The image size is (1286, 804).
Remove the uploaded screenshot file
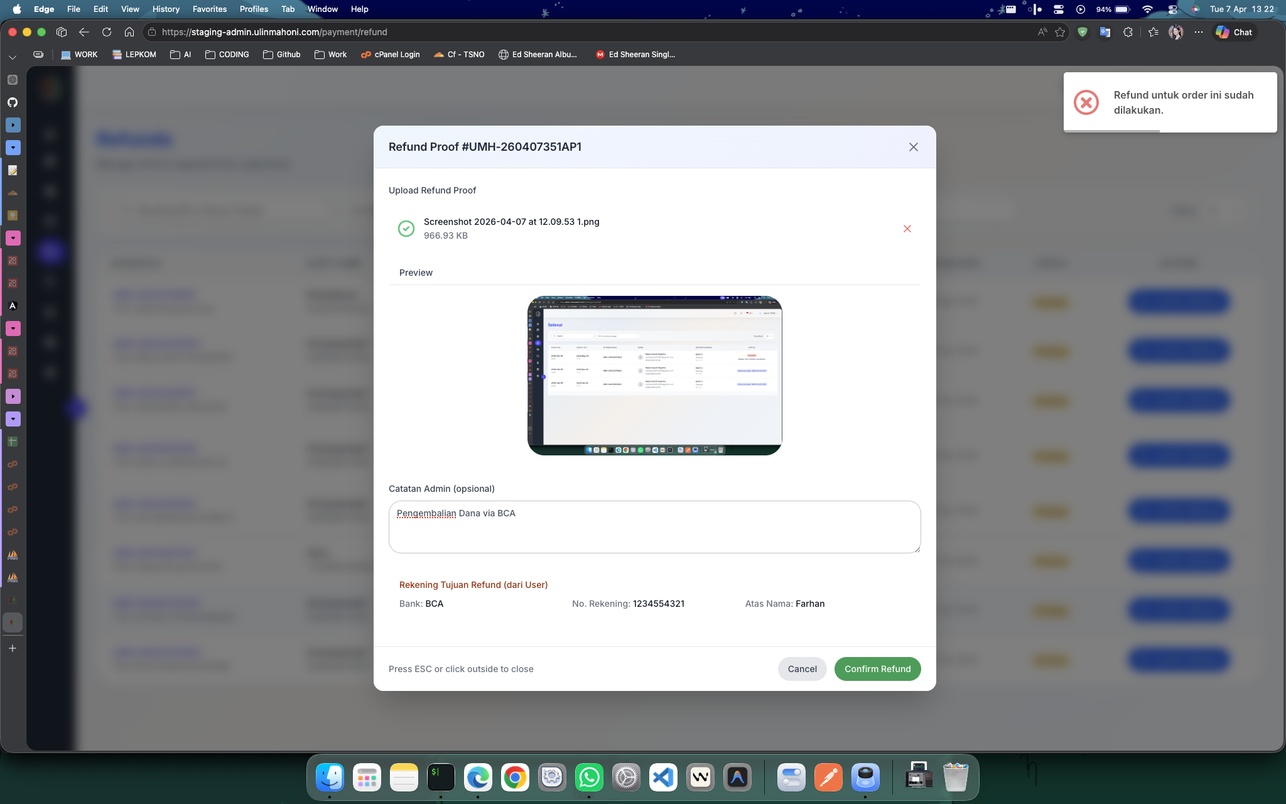[x=907, y=229]
